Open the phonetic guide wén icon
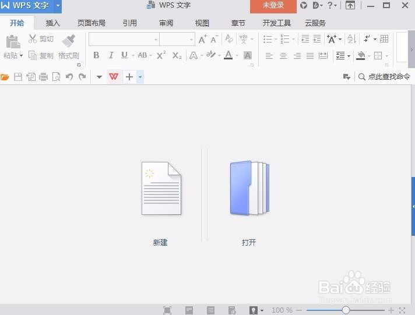The width and height of the screenshot is (415, 315). pos(243,39)
